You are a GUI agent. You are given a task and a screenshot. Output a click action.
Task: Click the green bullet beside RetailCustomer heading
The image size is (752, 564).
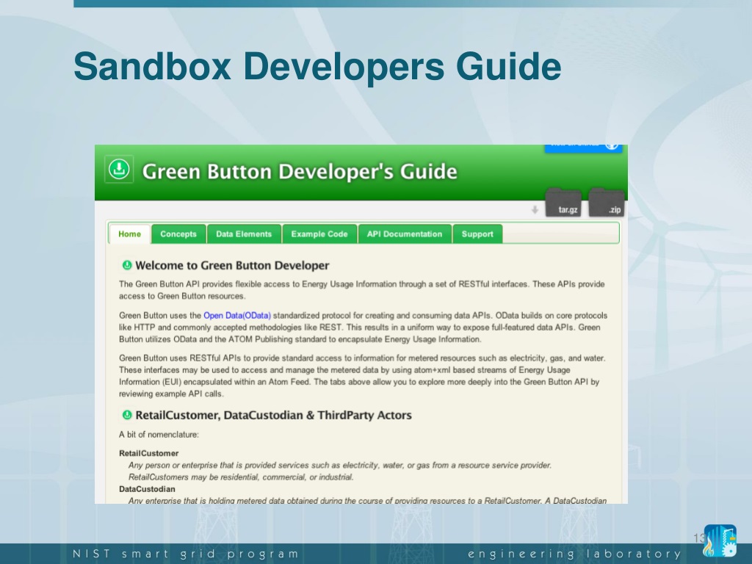(127, 415)
